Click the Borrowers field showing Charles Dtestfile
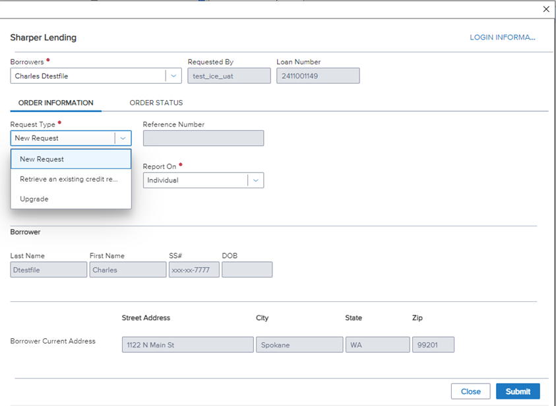The width and height of the screenshot is (556, 406). click(x=96, y=76)
